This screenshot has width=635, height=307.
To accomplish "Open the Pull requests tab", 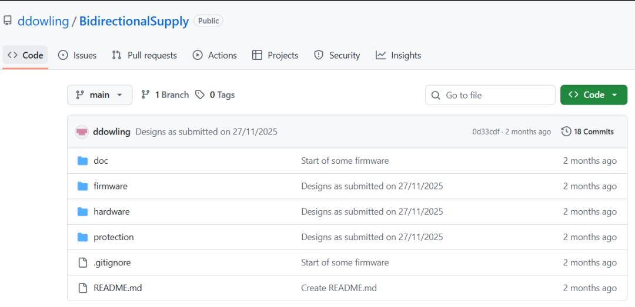I will 145,55.
